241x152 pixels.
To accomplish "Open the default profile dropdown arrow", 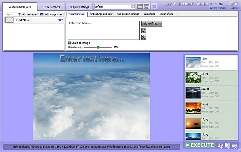I will 133,6.
